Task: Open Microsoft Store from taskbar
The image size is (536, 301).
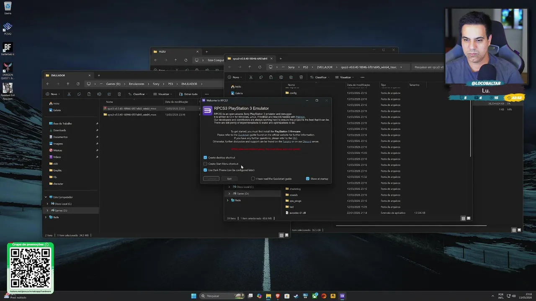Action: pyautogui.click(x=287, y=296)
